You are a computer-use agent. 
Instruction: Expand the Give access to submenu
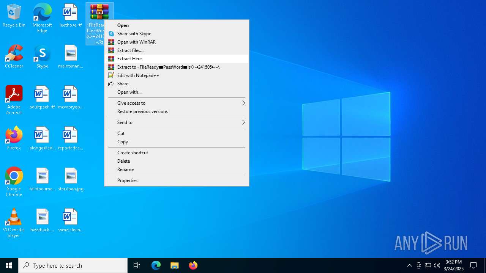[177, 103]
